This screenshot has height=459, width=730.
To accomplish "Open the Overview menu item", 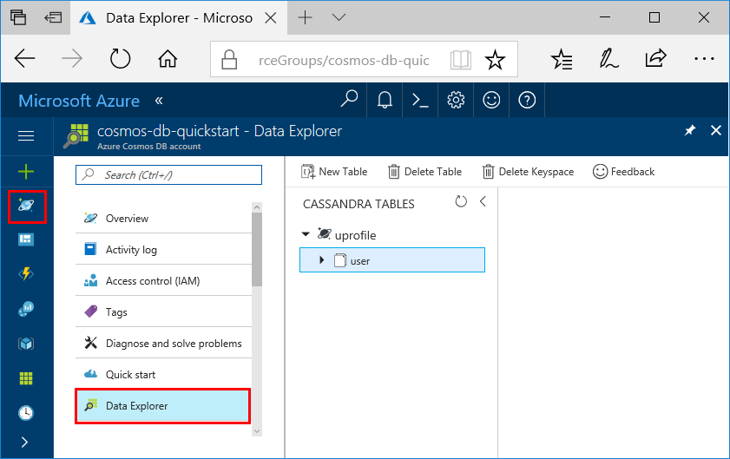I will pyautogui.click(x=127, y=219).
